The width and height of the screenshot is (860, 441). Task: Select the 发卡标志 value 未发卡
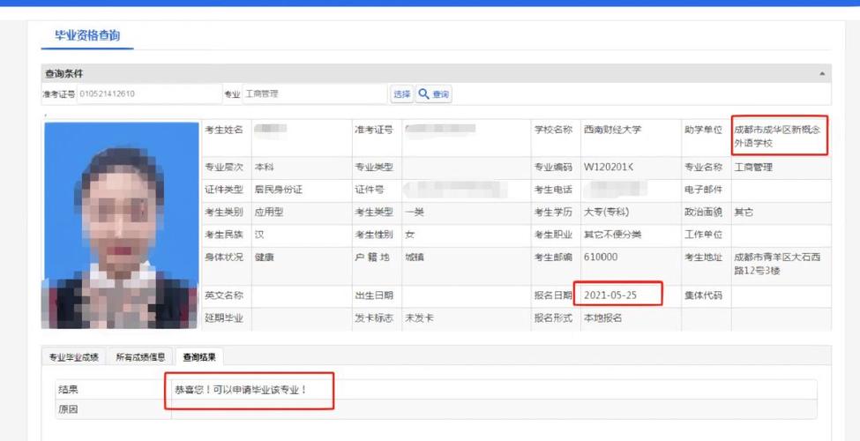419,318
